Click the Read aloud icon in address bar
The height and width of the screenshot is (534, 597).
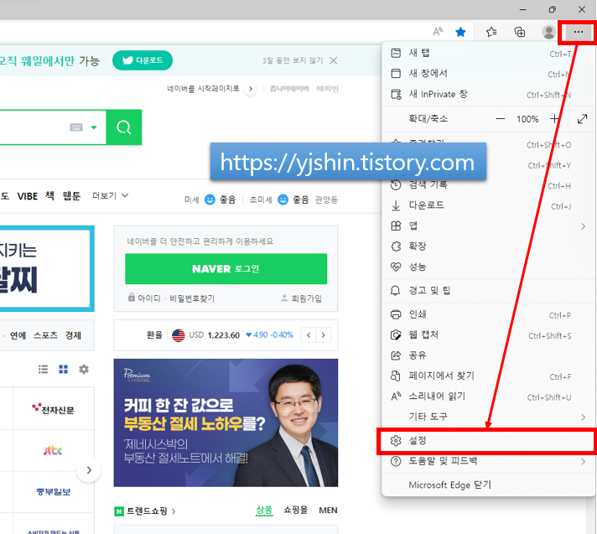(438, 32)
